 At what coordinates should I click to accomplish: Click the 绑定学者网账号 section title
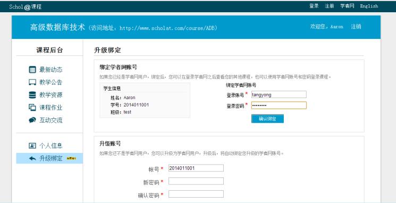pos(119,67)
